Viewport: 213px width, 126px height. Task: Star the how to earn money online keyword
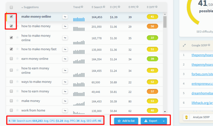click(x=17, y=70)
